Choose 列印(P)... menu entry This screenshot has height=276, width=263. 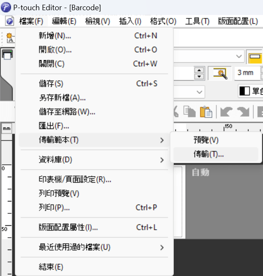pyautogui.click(x=94, y=208)
